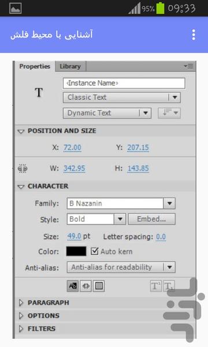Viewport: 208px width, 347px height.
Task: Click the Embed... button
Action: point(151,219)
